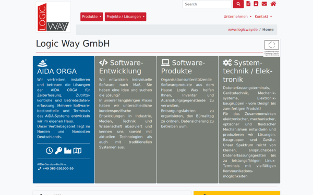Click the paragraph starting 'Wir entwickeln individuelle Software'
Screen dimensions: 313x195
(125, 87)
